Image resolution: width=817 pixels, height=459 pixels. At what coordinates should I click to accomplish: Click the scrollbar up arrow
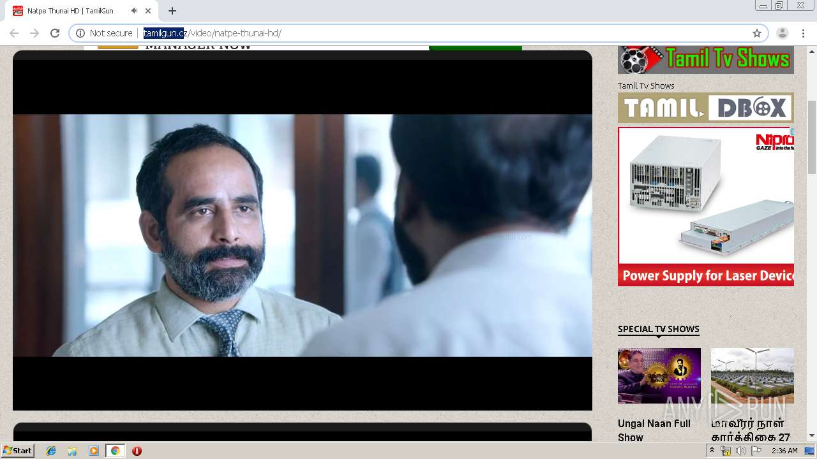tap(812, 51)
